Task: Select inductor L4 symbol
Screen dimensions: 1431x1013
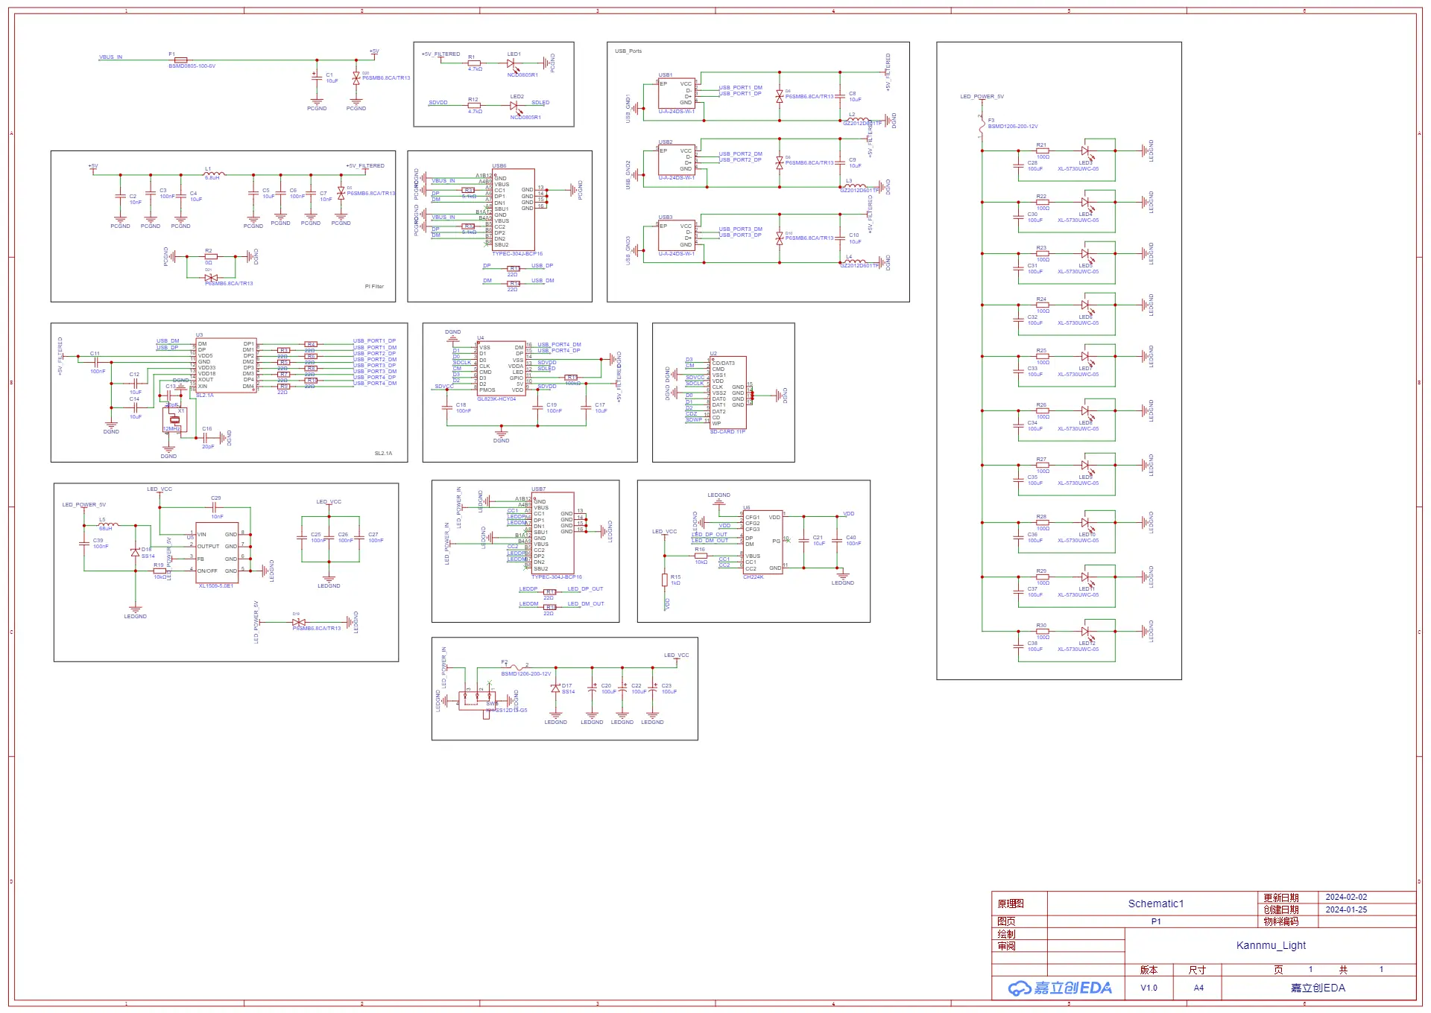Action: pyautogui.click(x=855, y=261)
